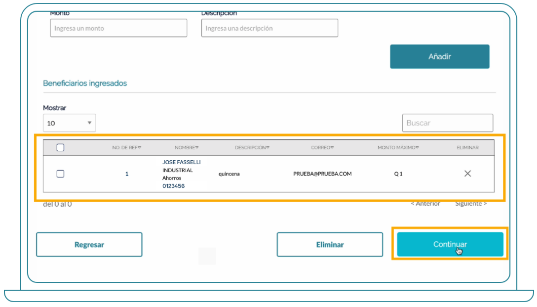Go to the next page with Siguiente
This screenshot has height=307, width=537.
point(470,203)
